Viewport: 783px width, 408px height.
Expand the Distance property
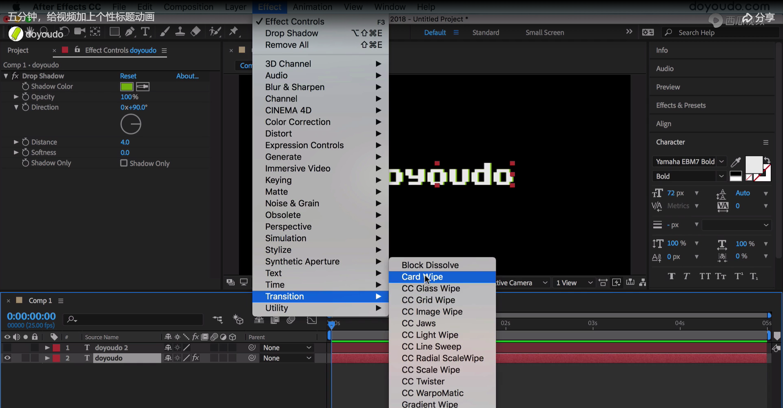(x=16, y=142)
